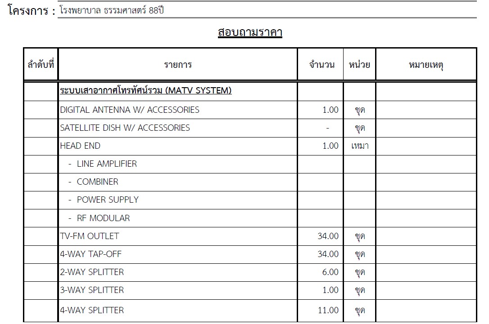Viewport: 489px width, 324px height.
Task: Click the project name field โรงพยาบาล ธรรมศาสตร์ 88ปี
Action: pyautogui.click(x=112, y=10)
